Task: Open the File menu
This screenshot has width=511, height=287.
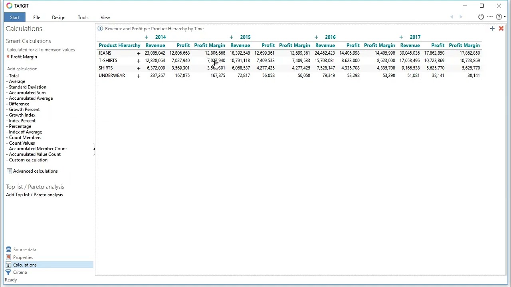Action: coord(37,18)
